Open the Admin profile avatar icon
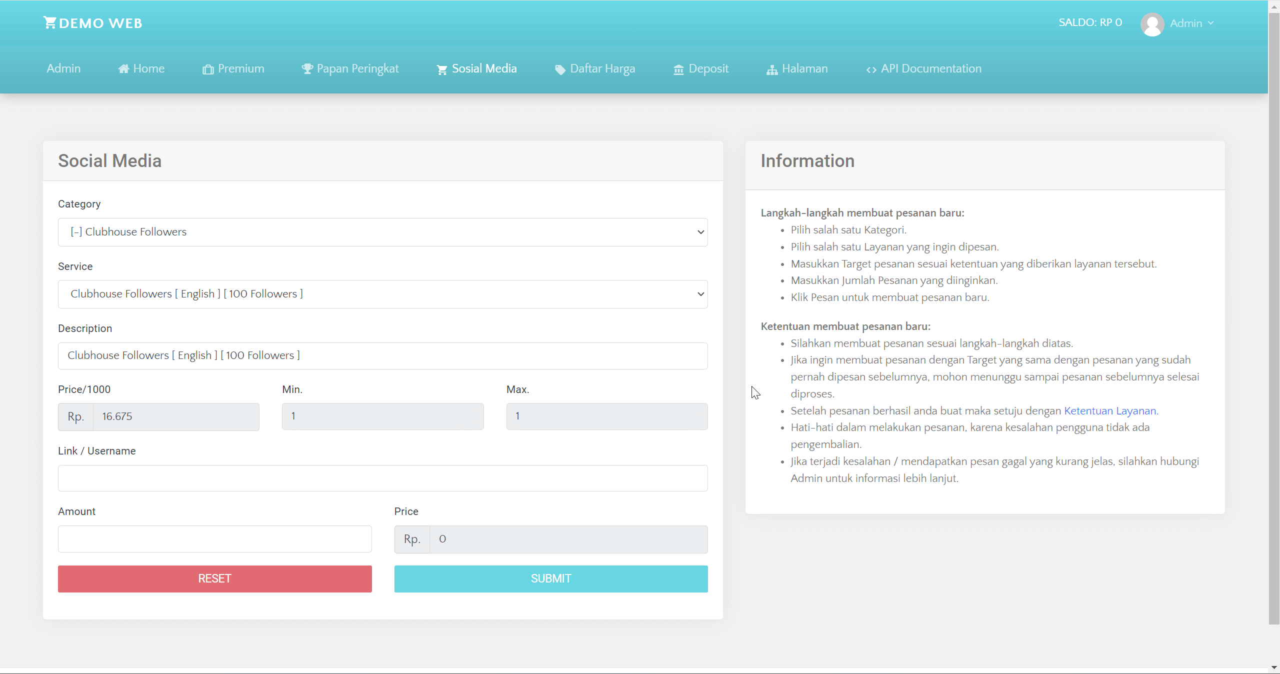The height and width of the screenshot is (674, 1280). 1152,23
